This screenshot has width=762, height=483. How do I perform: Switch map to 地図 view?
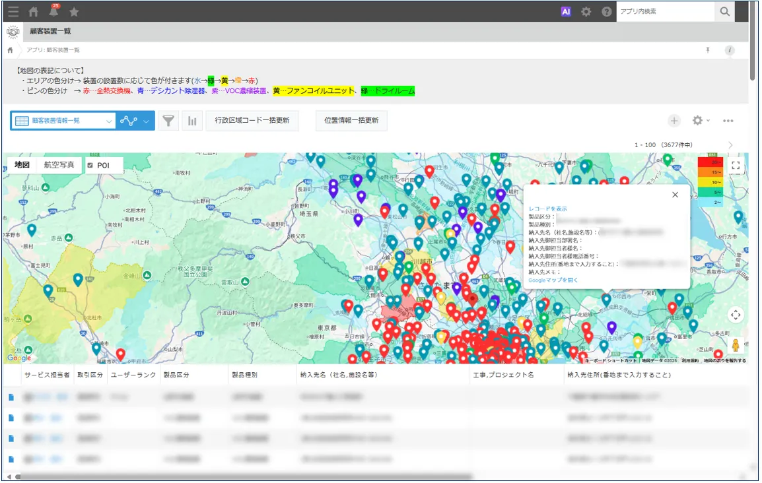(22, 165)
